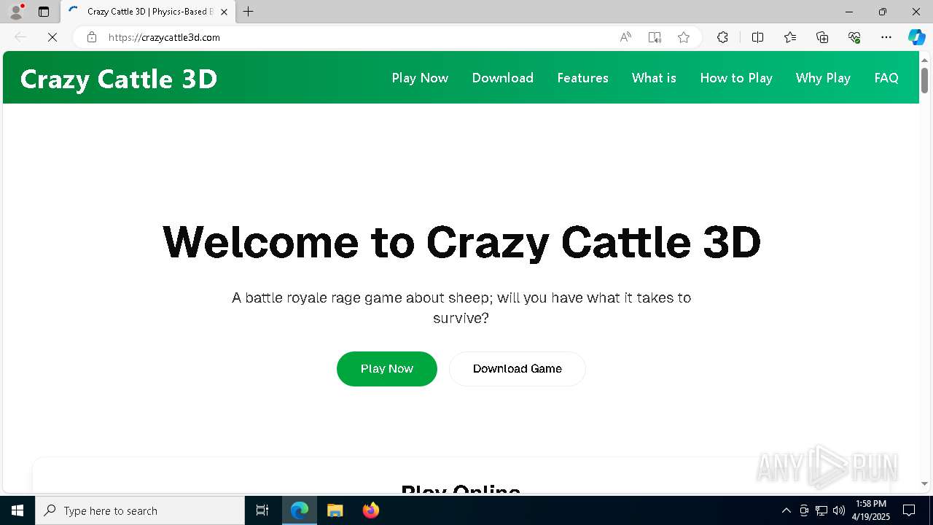Open the browser profile icon
The height and width of the screenshot is (525, 933).
[x=16, y=12]
